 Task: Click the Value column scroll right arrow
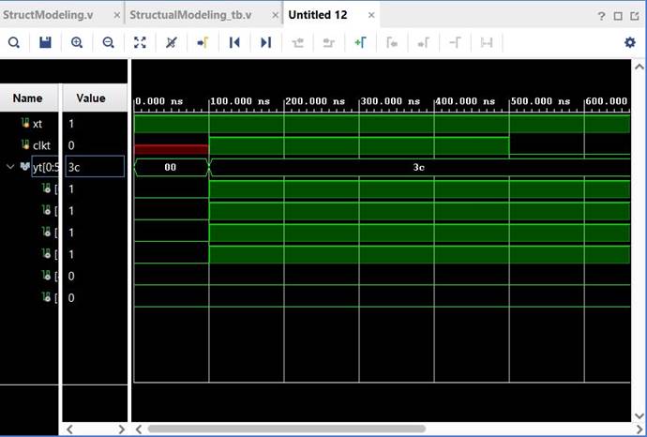point(121,429)
